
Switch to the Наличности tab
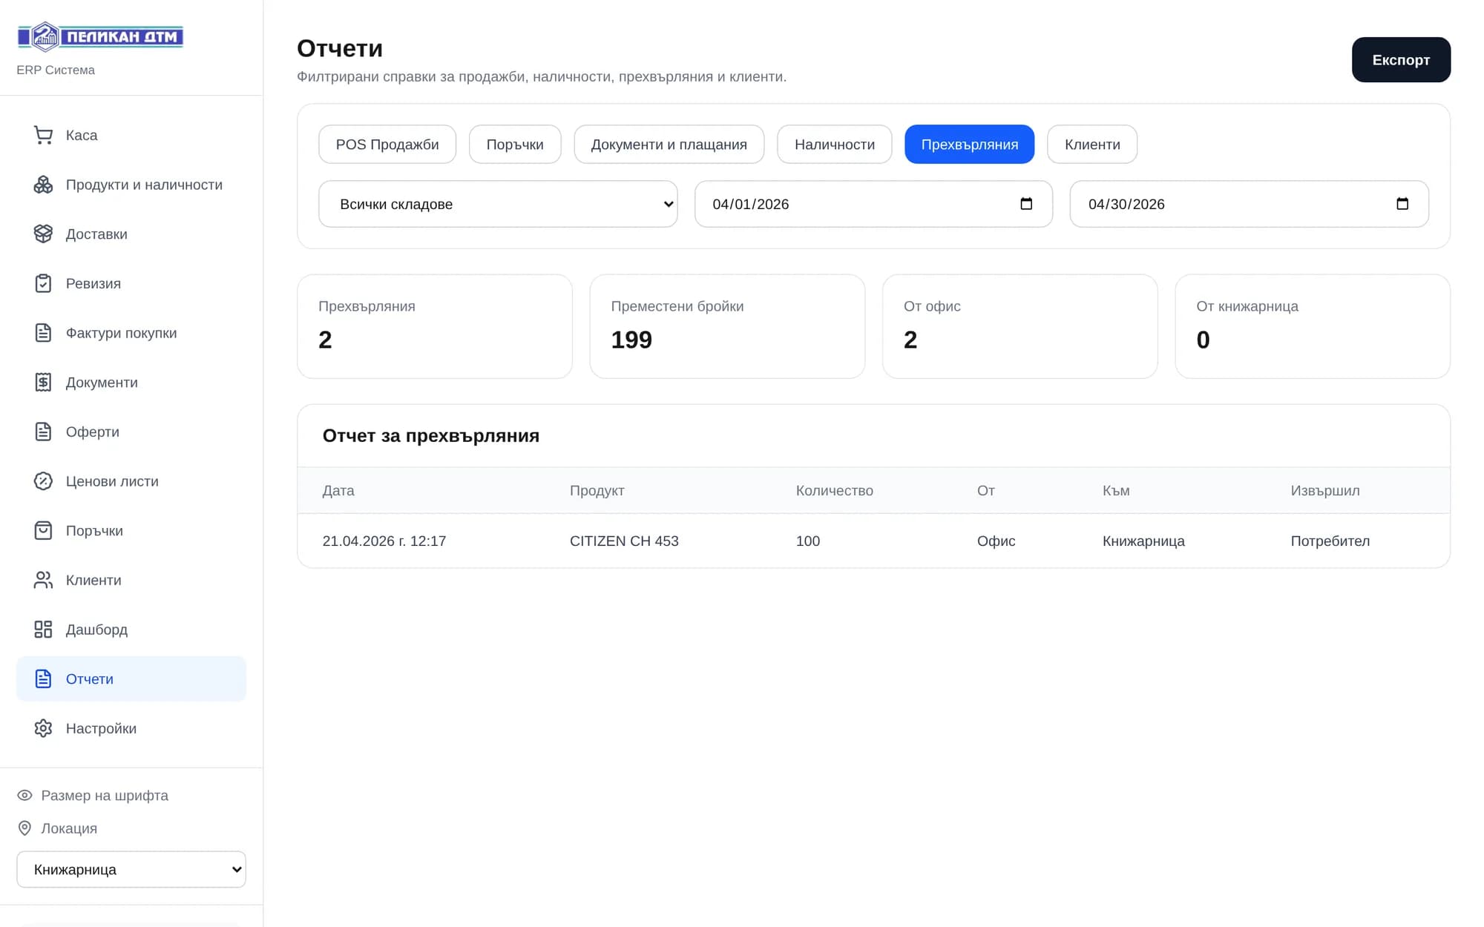(834, 145)
